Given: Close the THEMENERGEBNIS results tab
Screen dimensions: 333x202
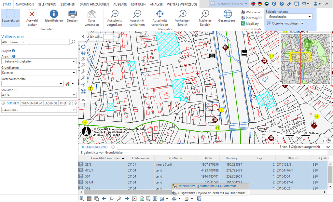Looking at the screenshot, I should click(x=113, y=147).
